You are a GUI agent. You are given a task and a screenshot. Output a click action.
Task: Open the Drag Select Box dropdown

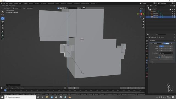pos(30,8)
